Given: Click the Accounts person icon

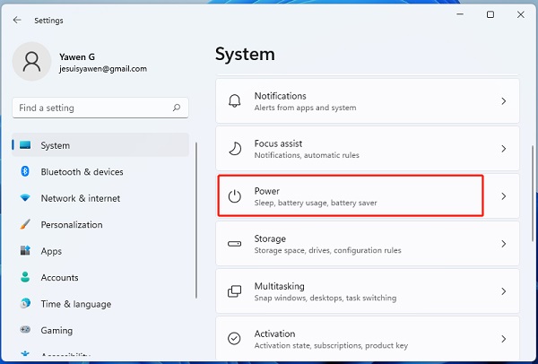Looking at the screenshot, I should 25,277.
